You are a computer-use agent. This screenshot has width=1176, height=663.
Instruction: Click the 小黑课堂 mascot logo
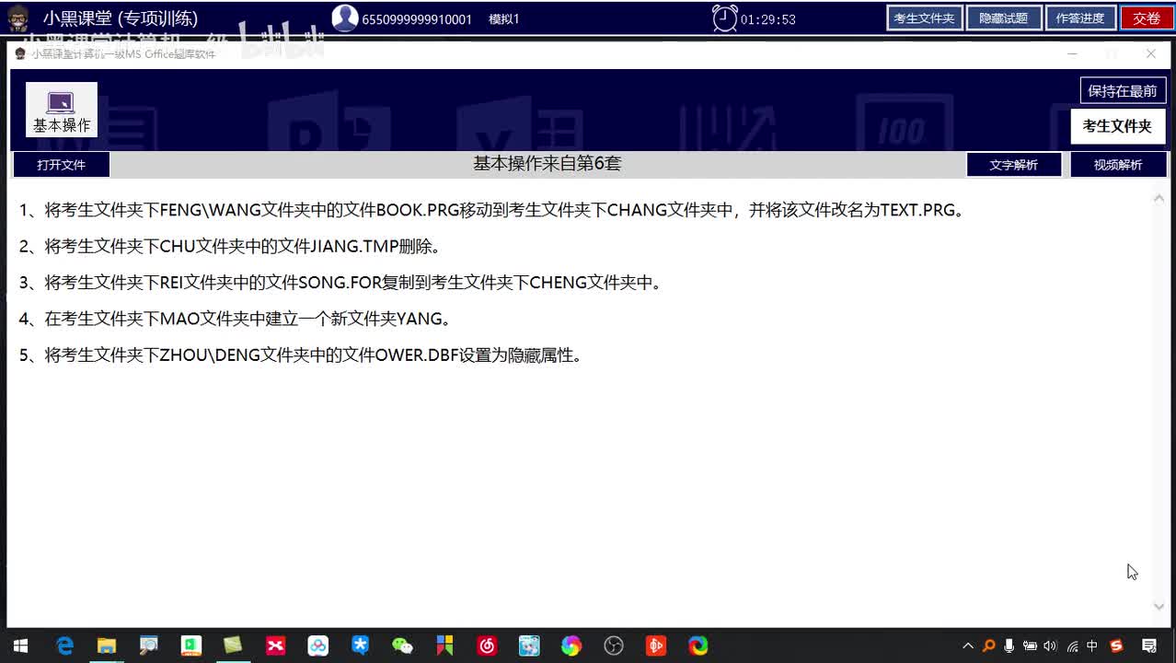point(17,17)
